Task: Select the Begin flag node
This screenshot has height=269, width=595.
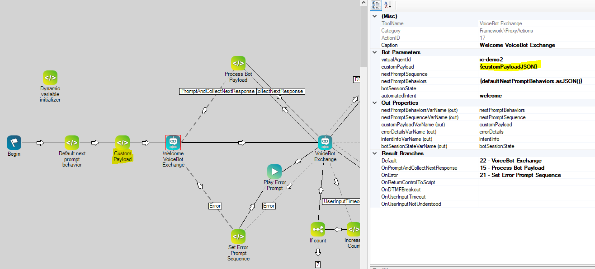Action: 14,143
